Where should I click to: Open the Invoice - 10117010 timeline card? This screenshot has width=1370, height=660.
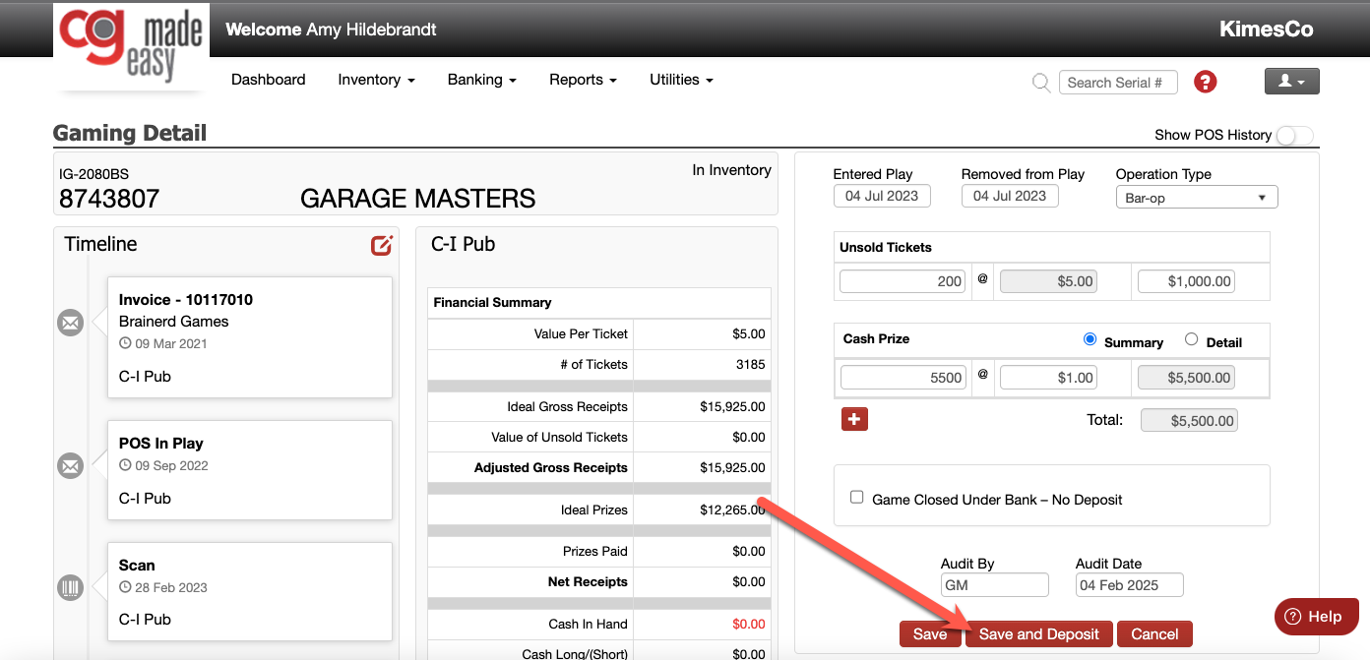click(x=250, y=337)
